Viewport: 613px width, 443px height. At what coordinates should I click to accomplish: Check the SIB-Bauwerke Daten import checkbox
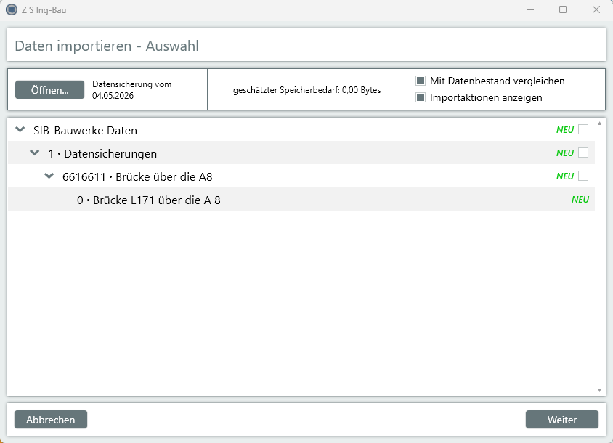[x=583, y=129]
